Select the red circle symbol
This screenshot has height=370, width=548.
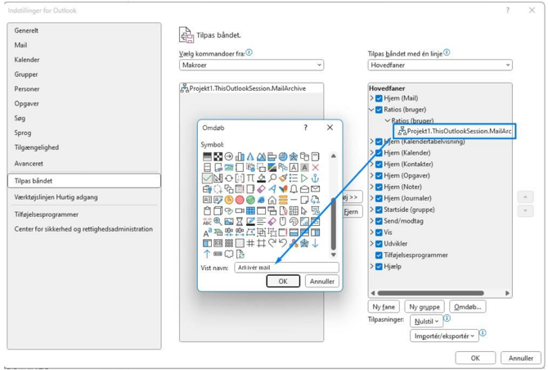[240, 200]
